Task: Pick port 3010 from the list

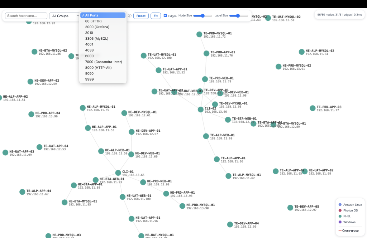Action: point(103,33)
